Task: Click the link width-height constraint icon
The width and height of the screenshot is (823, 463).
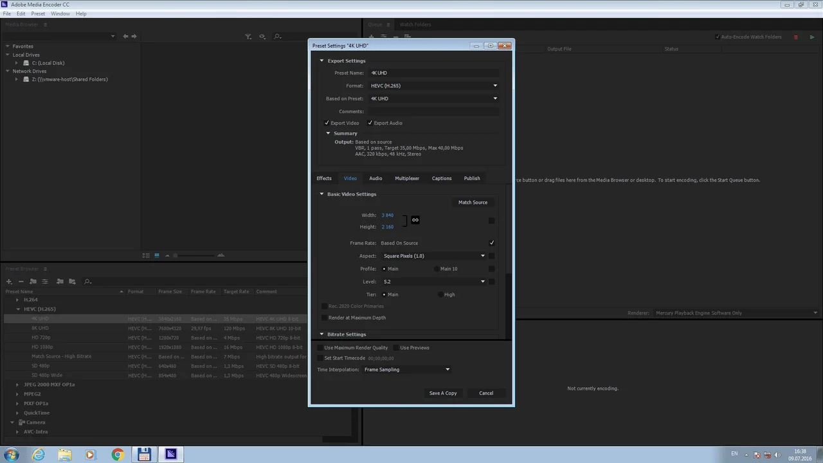Action: tap(415, 220)
